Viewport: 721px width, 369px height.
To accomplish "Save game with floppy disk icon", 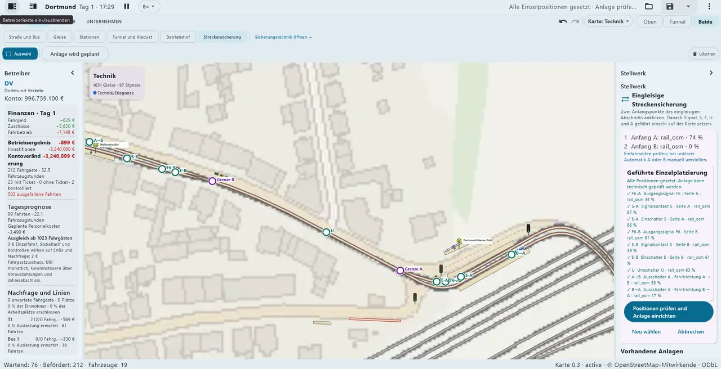I will click(670, 7).
